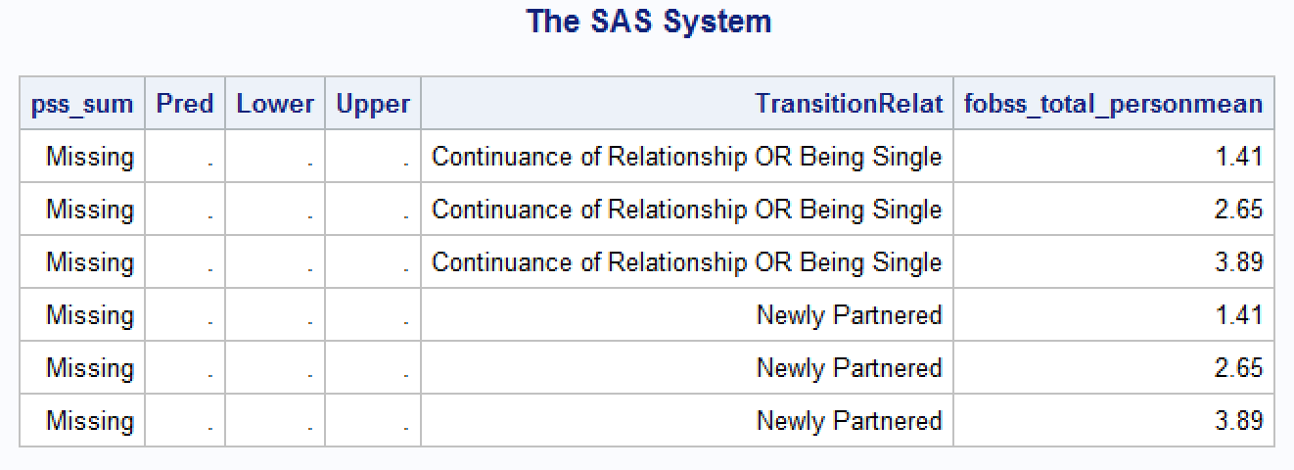
Task: Click the pss_sum column header
Action: 82,104
